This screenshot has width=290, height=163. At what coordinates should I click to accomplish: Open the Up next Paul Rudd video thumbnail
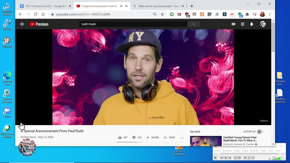coord(206,141)
